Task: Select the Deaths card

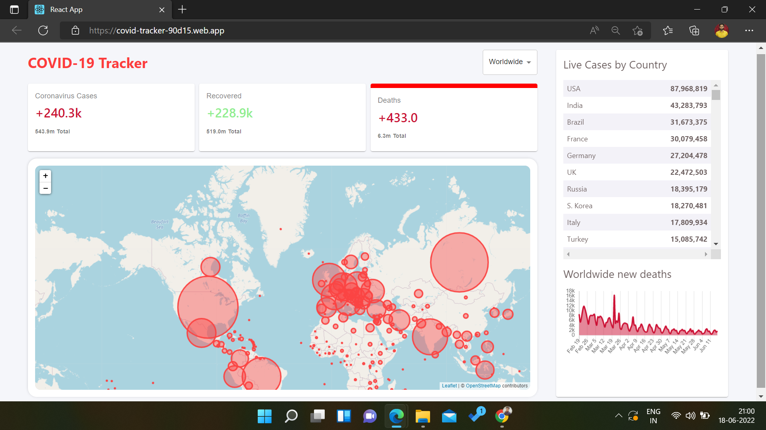Action: 454,117
